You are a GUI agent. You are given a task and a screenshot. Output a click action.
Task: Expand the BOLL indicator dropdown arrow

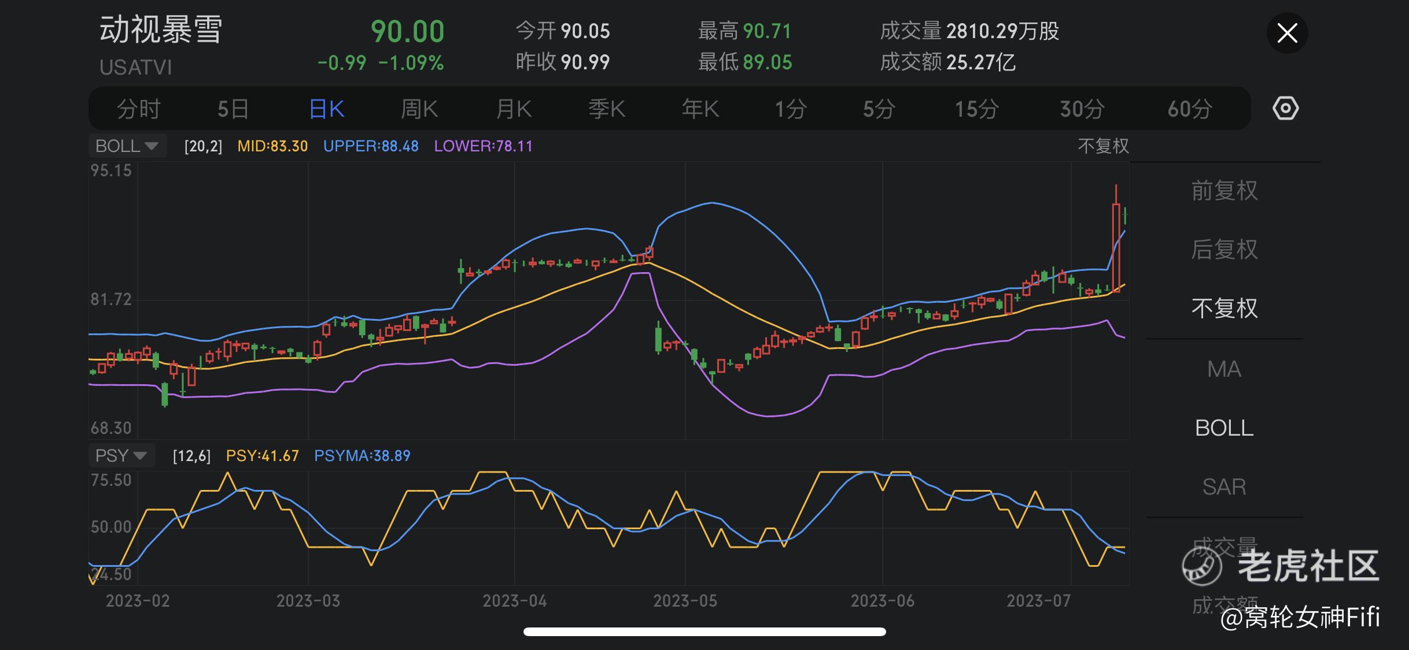pyautogui.click(x=151, y=146)
